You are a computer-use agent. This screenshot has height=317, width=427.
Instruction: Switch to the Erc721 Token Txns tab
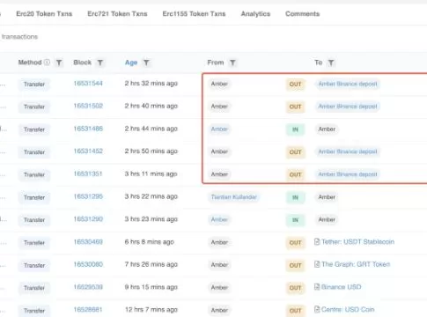tap(117, 14)
